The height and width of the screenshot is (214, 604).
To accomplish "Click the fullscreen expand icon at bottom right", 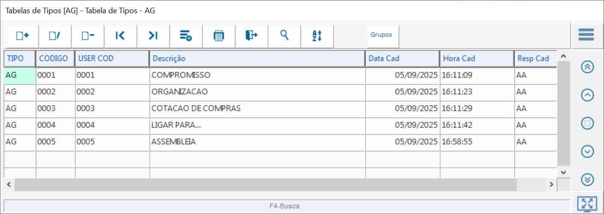I will [587, 204].
